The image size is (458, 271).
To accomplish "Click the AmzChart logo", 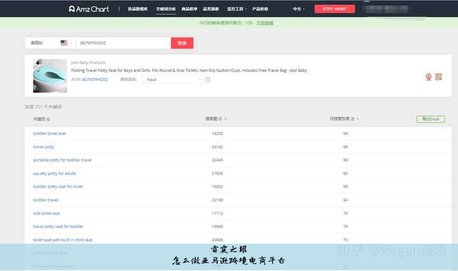I will tap(90, 9).
